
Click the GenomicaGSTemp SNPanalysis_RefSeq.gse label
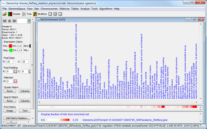click(125, 120)
